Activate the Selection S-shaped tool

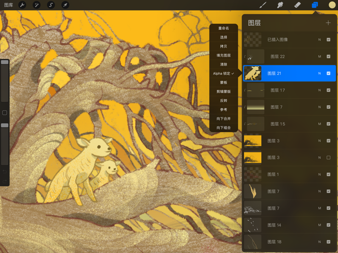(x=51, y=5)
